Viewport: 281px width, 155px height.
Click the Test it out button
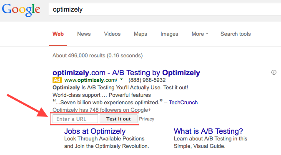(x=118, y=119)
